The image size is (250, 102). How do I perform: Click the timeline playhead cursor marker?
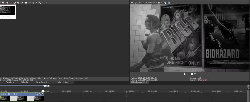click(x=43, y=91)
